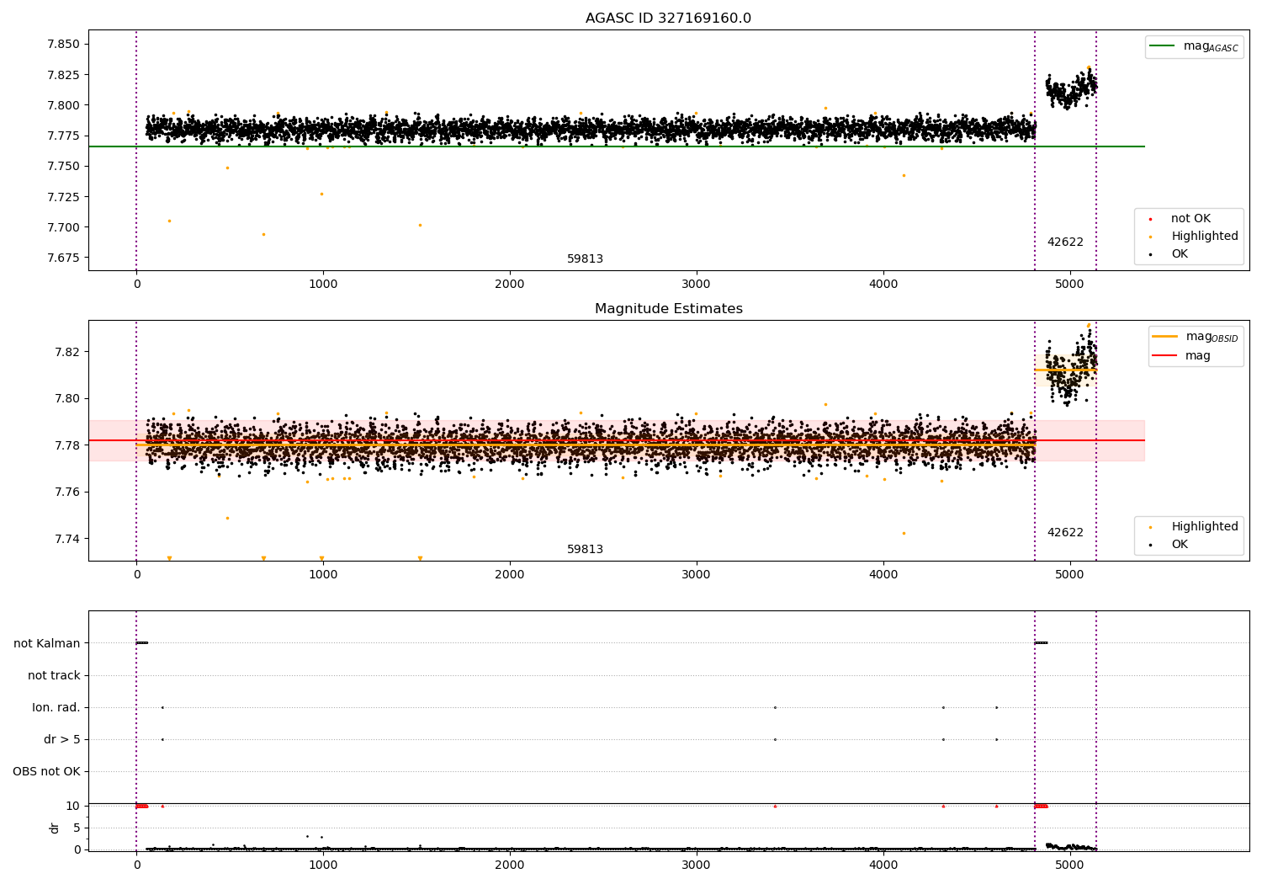Click the 'dr' y-axis label
The width and height of the screenshot is (1262, 884).
point(55,828)
